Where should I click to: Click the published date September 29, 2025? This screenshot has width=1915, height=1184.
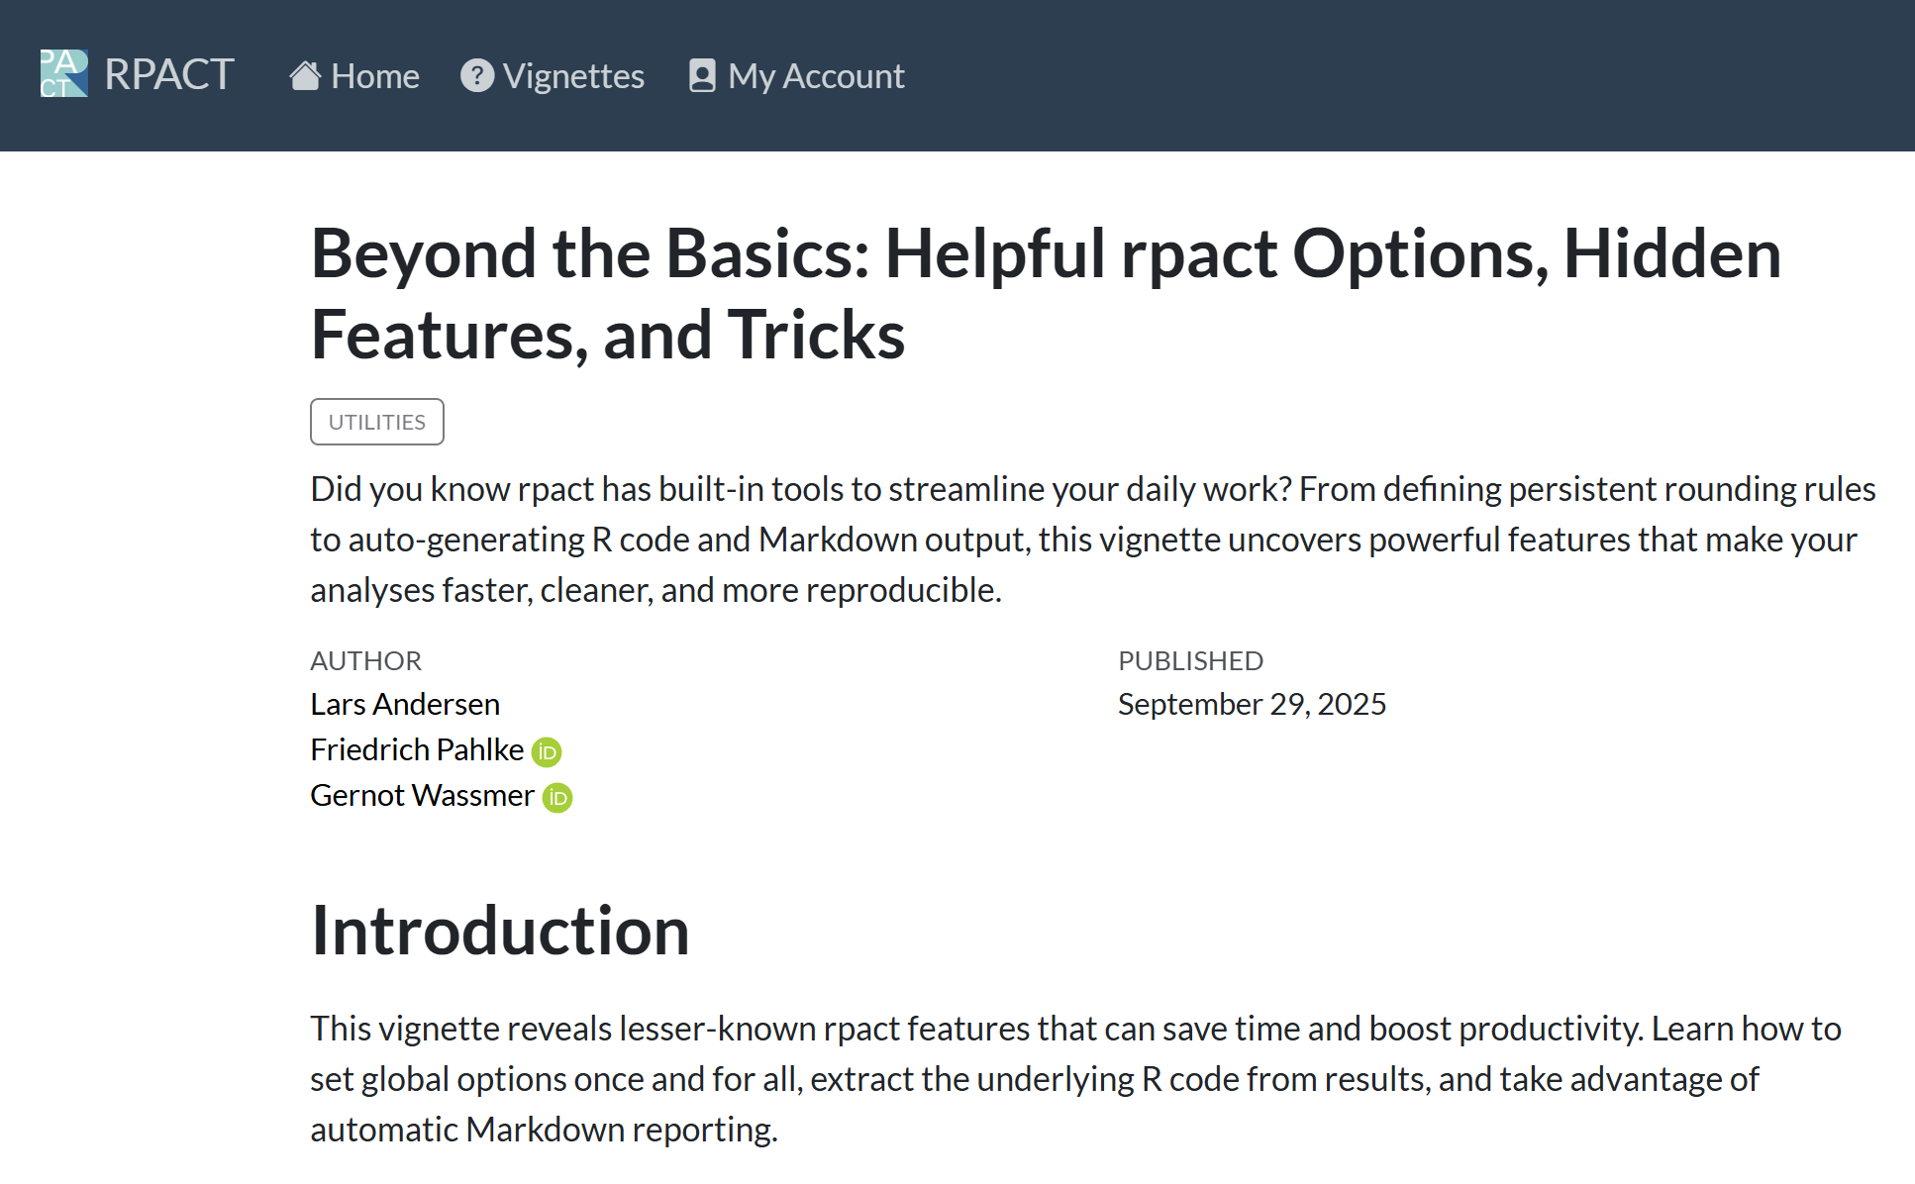point(1252,704)
